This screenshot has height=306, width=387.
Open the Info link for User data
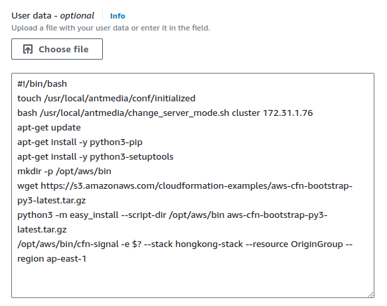(117, 16)
